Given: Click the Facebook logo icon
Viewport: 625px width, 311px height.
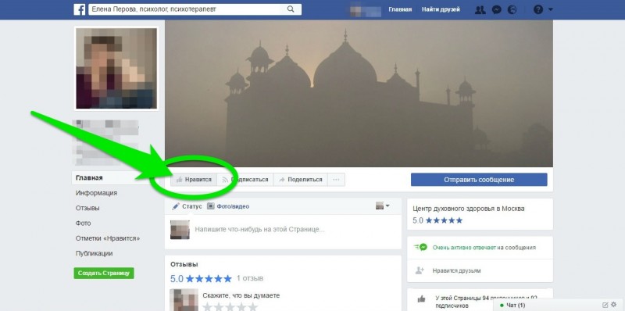Looking at the screenshot, I should 80,9.
